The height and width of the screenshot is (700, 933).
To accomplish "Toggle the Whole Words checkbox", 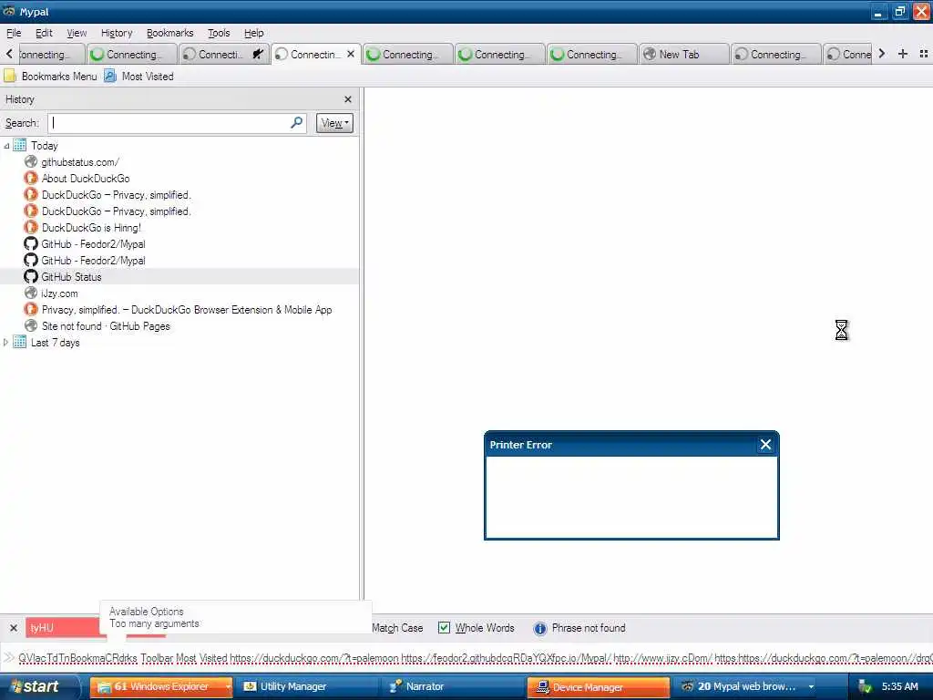I will [444, 628].
